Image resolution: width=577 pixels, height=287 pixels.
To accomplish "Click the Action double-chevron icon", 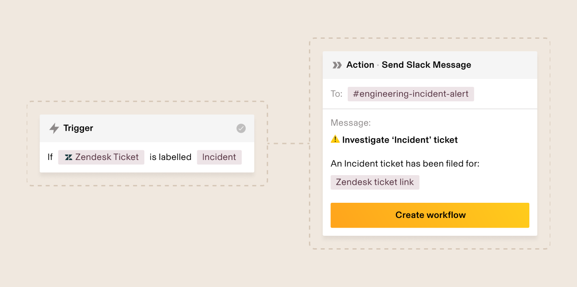I will [337, 65].
